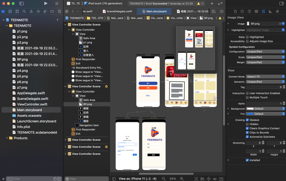This screenshot has height=181, width=286.
Task: Open Resolve Auto Layout Issues
Action: coord(215,179)
